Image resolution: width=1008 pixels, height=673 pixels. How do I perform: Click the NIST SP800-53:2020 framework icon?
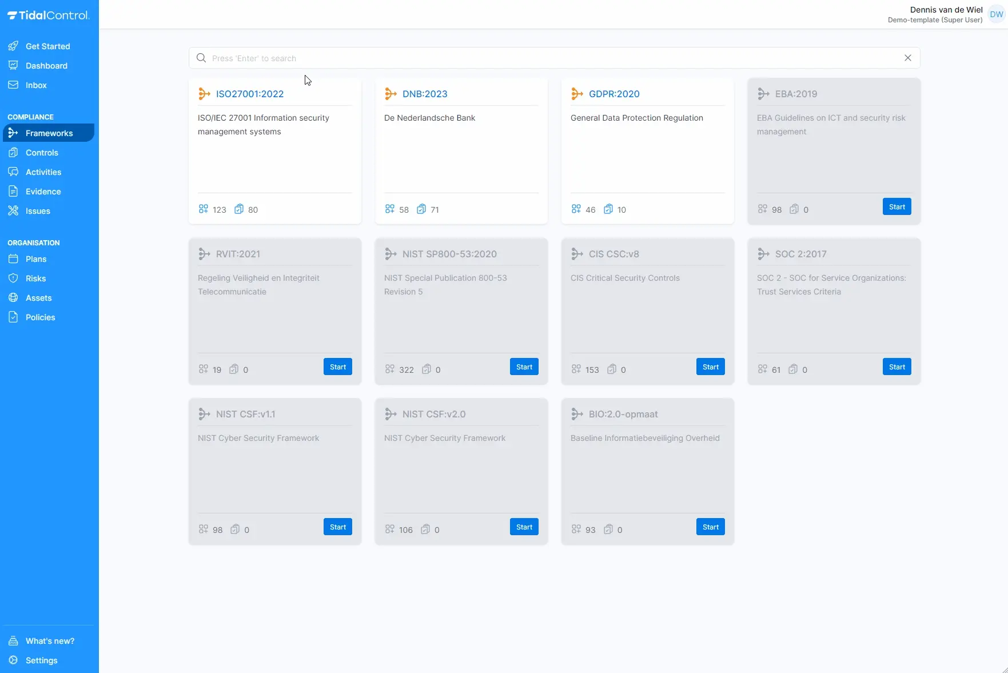click(x=391, y=254)
